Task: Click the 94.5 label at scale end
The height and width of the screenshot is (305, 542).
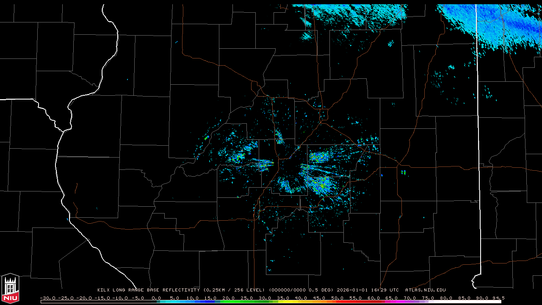Action: coord(498,298)
